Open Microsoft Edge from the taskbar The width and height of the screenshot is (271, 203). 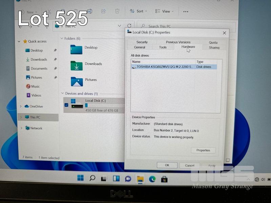coord(152,178)
